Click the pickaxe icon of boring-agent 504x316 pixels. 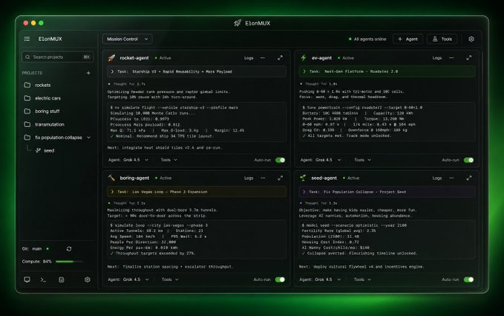tap(111, 178)
